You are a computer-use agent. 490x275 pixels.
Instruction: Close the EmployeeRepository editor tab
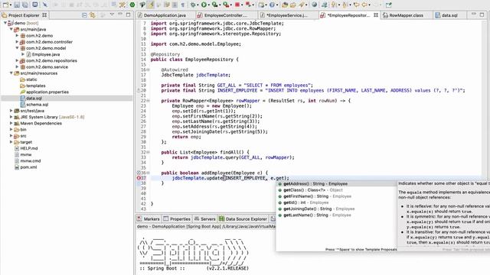(376, 15)
